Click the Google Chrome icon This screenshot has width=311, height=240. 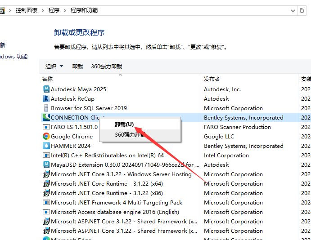click(46, 136)
